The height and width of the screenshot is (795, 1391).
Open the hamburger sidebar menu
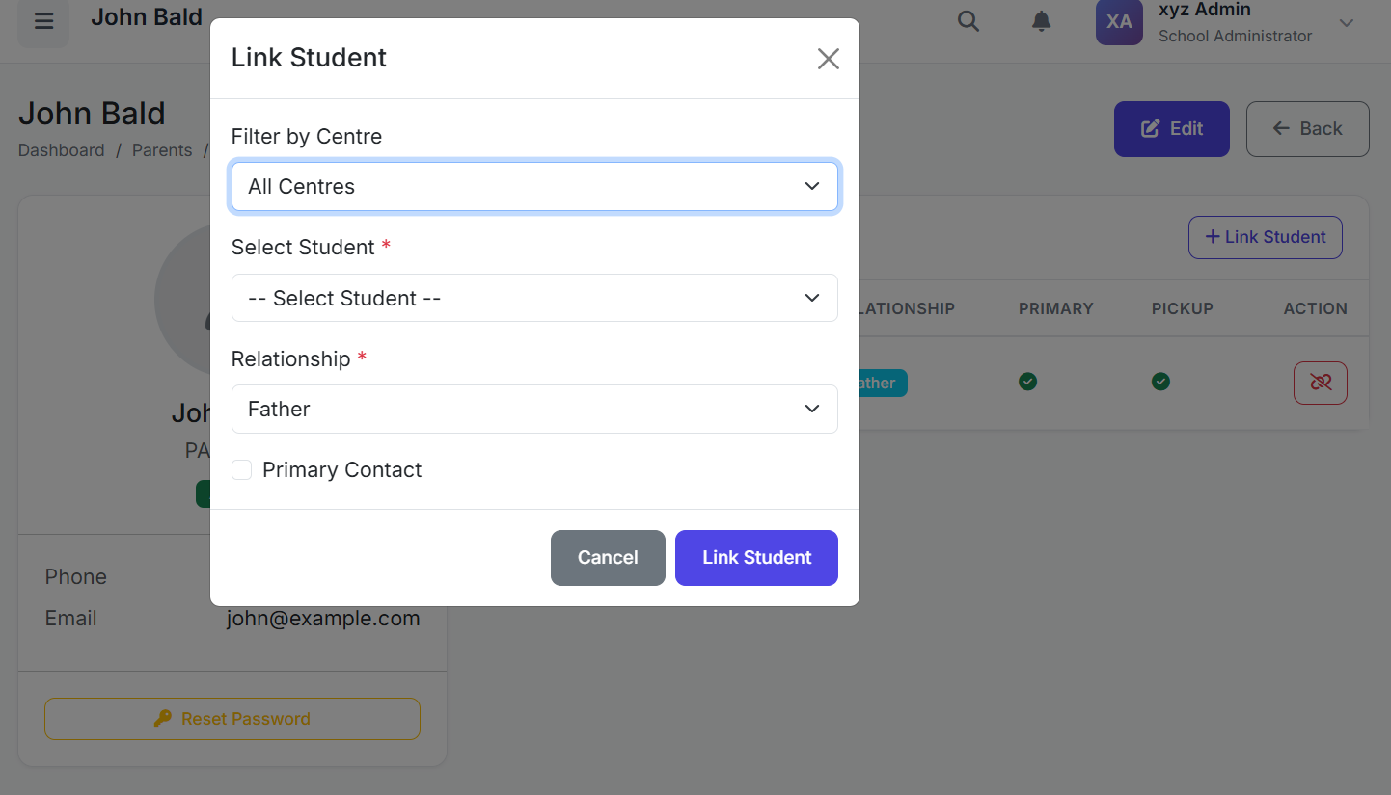(x=43, y=21)
